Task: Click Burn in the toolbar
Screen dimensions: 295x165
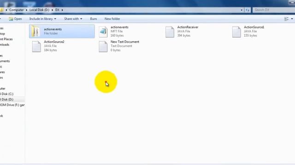Action: [x=93, y=19]
